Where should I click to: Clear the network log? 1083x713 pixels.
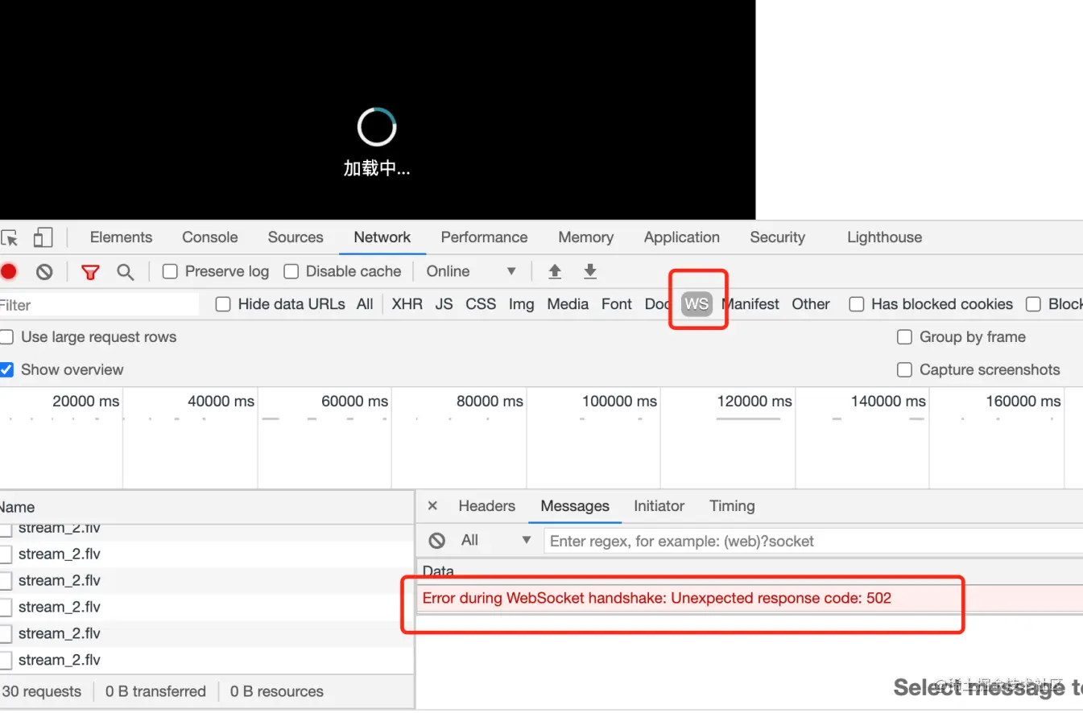44,272
